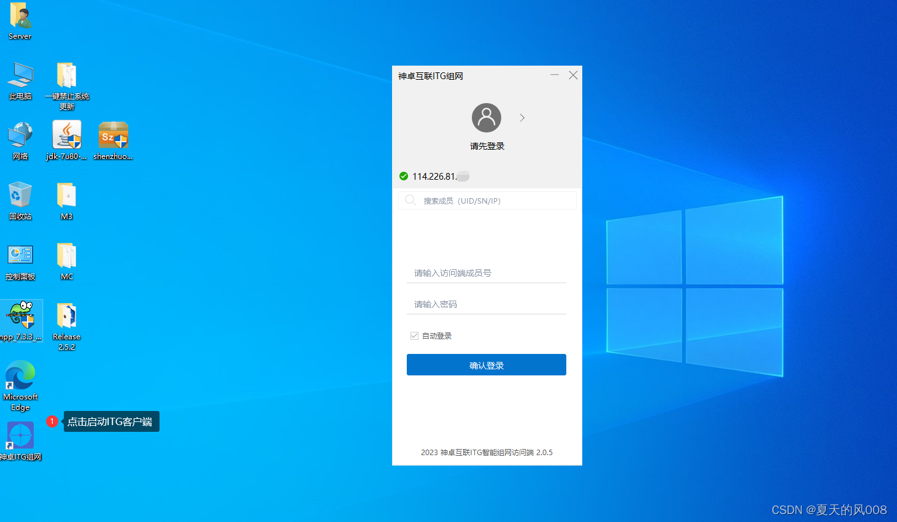Open the 一键禁止系统更新 folder

pyautogui.click(x=67, y=86)
